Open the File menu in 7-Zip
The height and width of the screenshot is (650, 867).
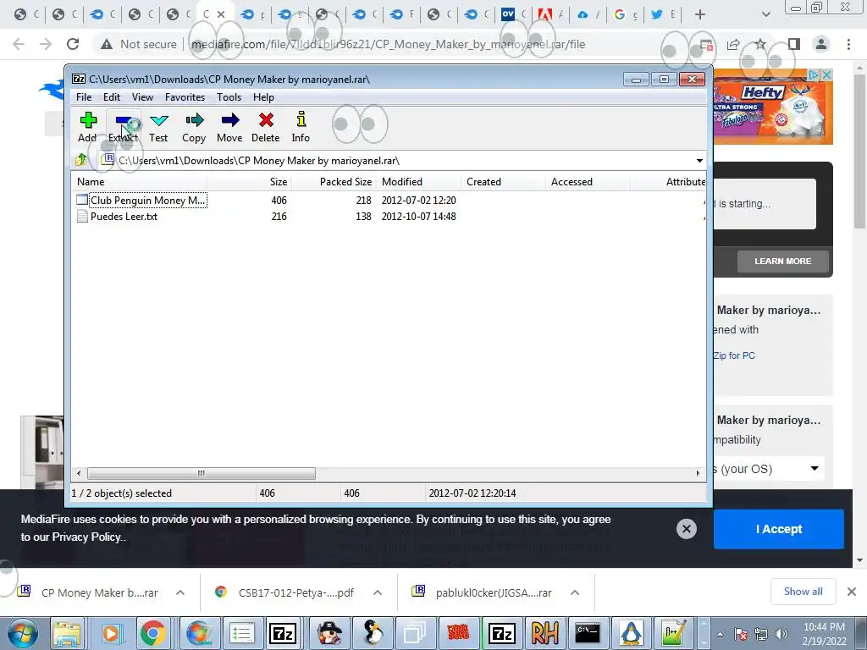[x=84, y=97]
